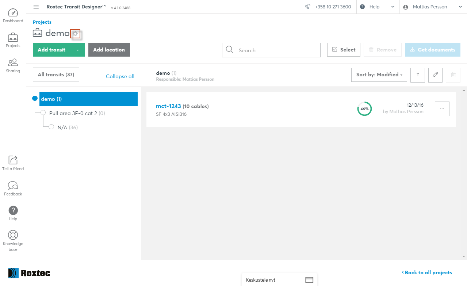Click the 46% progress circle indicator
The height and width of the screenshot is (286, 467).
364,109
